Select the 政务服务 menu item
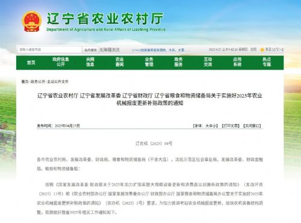 coord(178,62)
